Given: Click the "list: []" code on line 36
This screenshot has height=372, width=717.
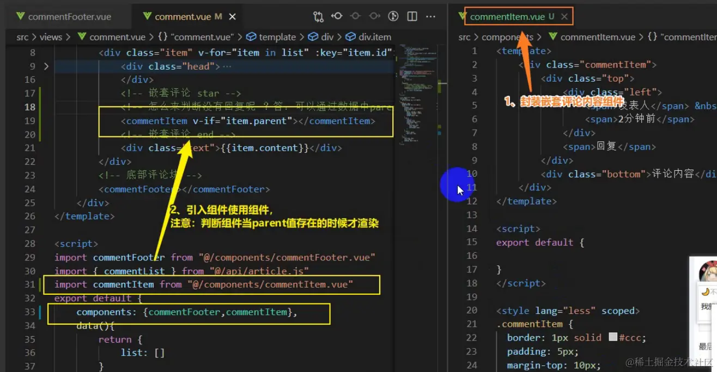Looking at the screenshot, I should point(143,352).
